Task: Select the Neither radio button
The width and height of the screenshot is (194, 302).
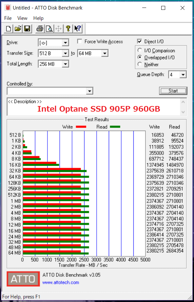Action: click(x=140, y=64)
